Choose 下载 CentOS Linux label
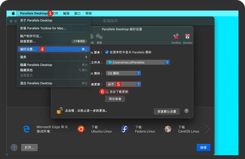Viewport: 245px width, 159px height. click(x=189, y=129)
